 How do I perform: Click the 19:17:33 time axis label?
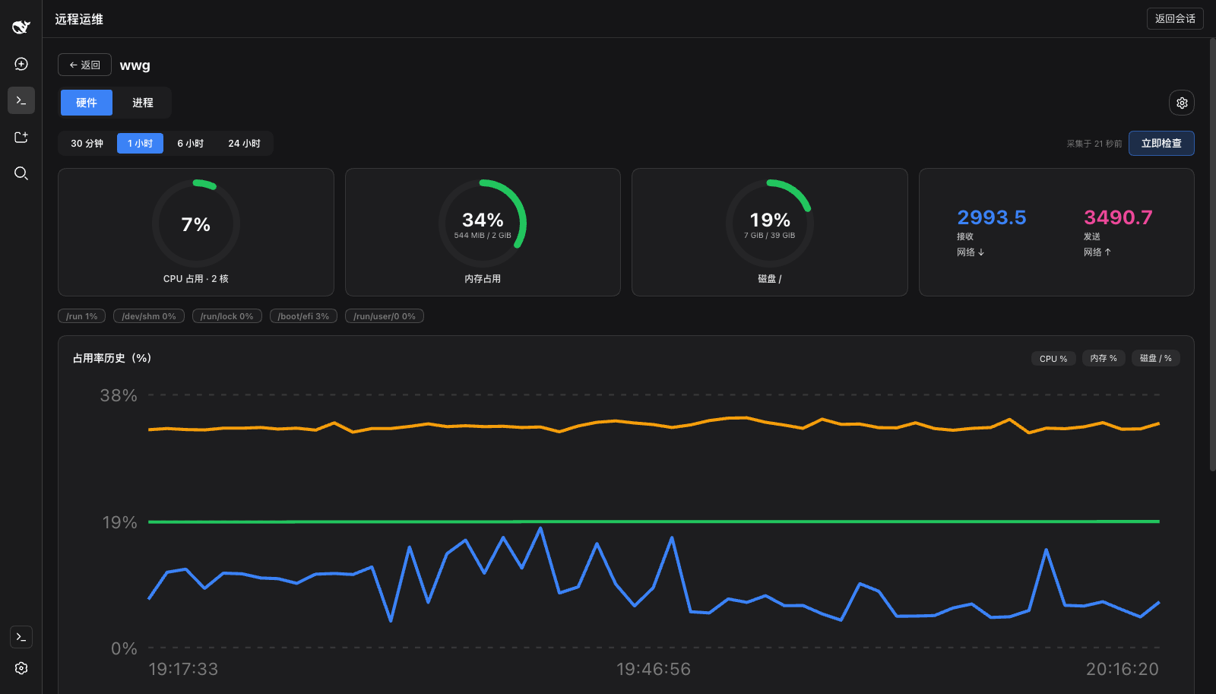tap(183, 669)
